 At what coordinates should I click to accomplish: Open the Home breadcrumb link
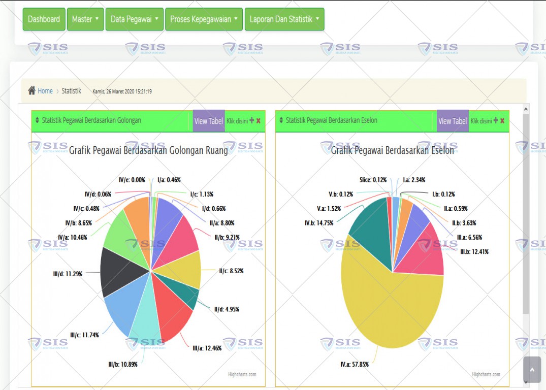click(x=45, y=91)
